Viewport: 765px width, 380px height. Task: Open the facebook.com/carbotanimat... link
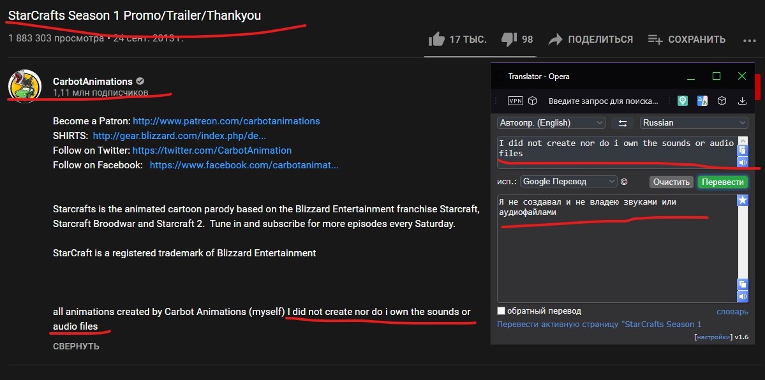pos(244,165)
